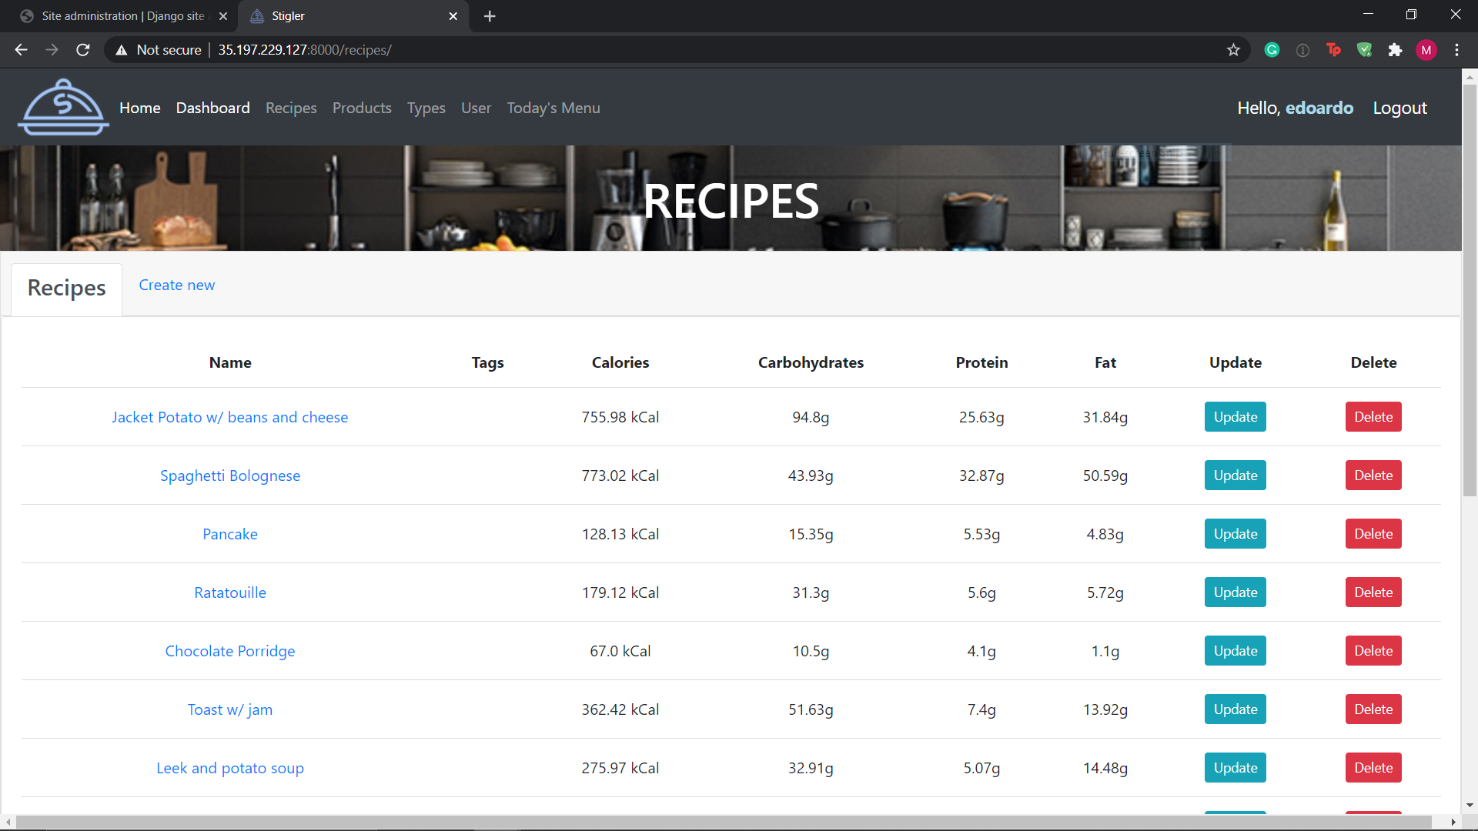Click the URL address bar field

pos(693,50)
